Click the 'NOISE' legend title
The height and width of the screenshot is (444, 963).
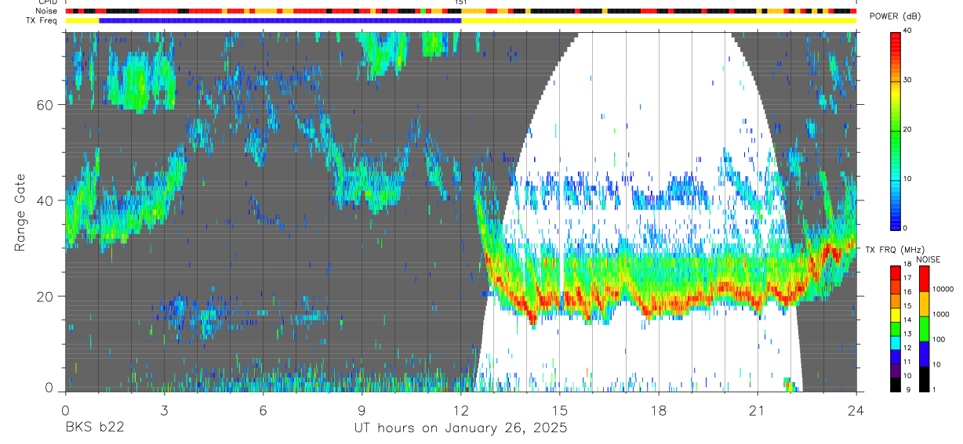pyautogui.click(x=928, y=259)
